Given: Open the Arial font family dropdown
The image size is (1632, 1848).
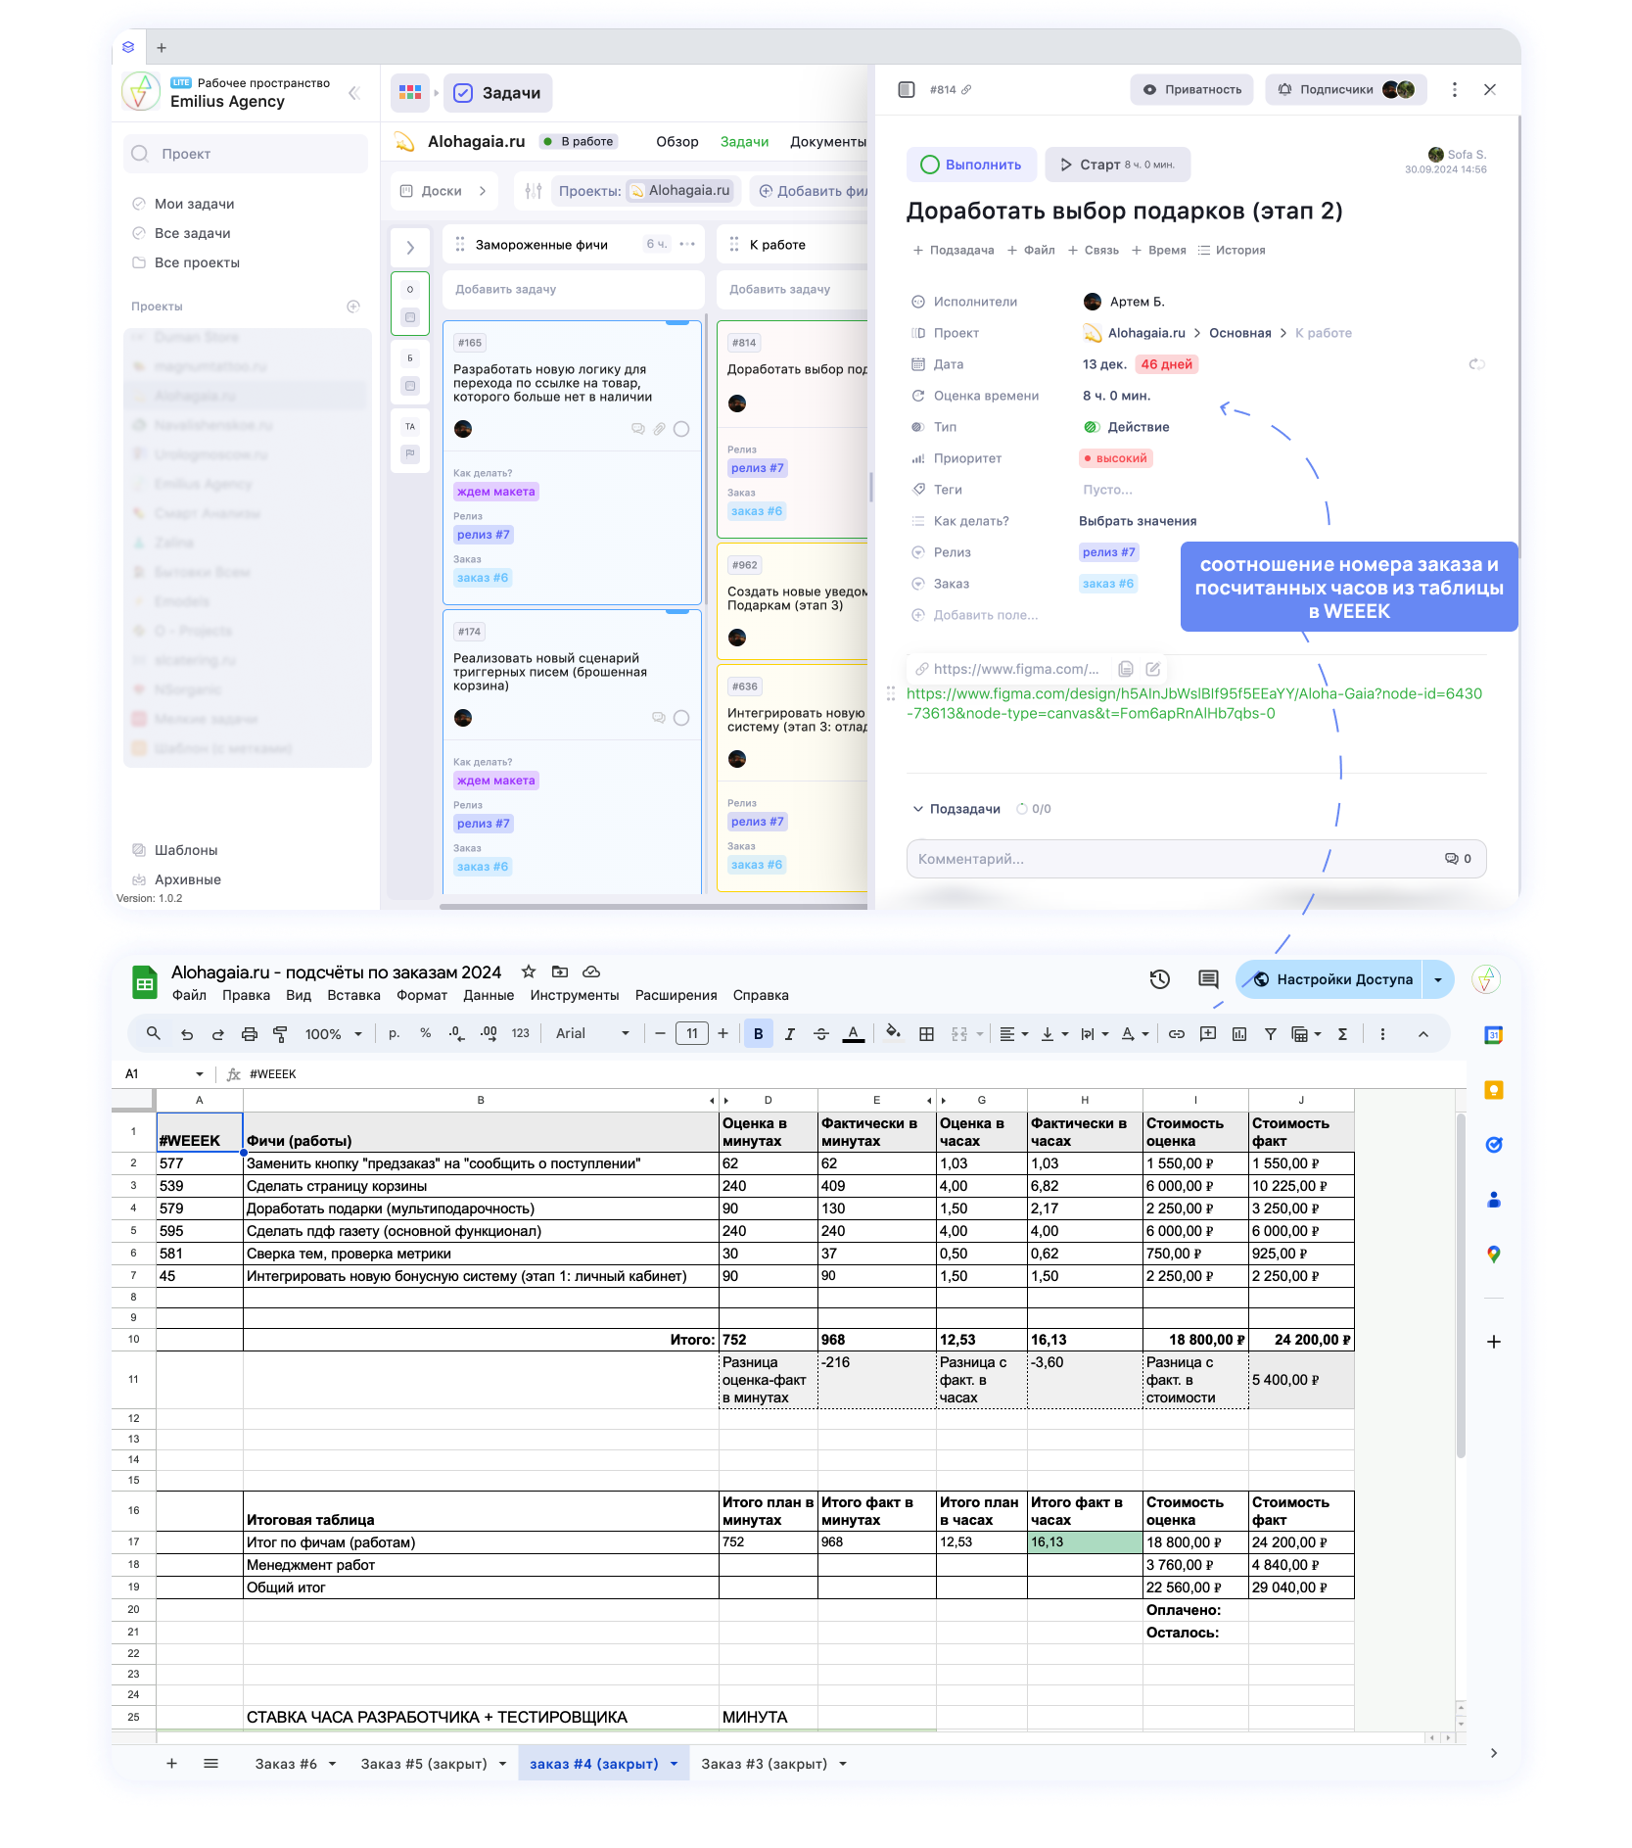Looking at the screenshot, I should [592, 1034].
